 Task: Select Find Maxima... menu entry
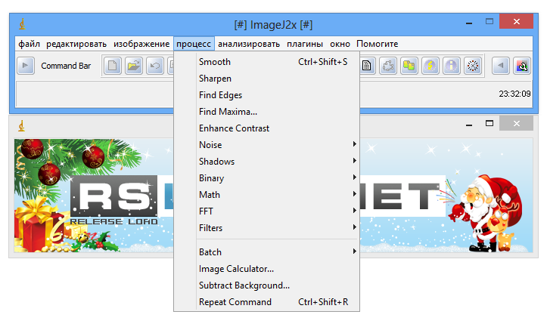click(x=266, y=112)
